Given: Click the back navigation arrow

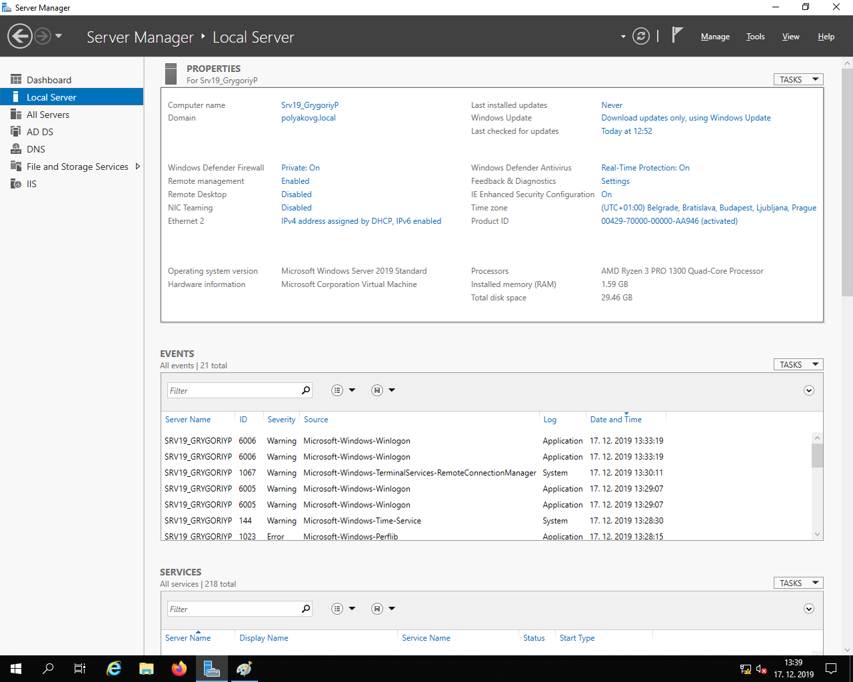Looking at the screenshot, I should coord(20,36).
